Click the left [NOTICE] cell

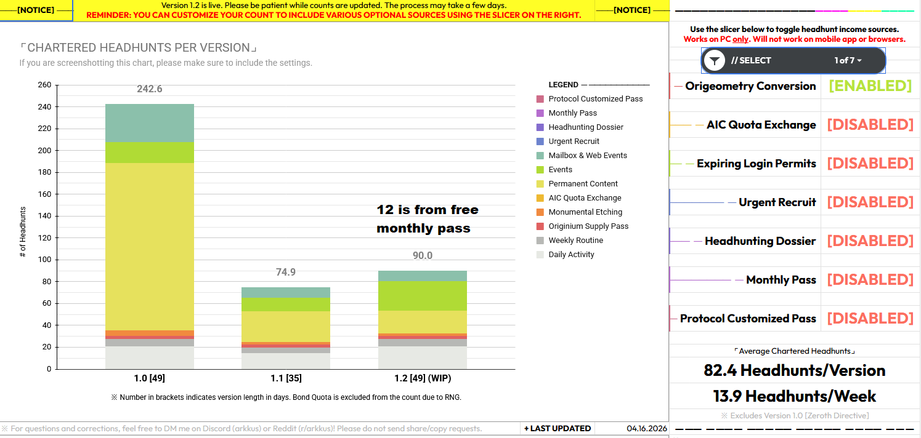pyautogui.click(x=36, y=10)
